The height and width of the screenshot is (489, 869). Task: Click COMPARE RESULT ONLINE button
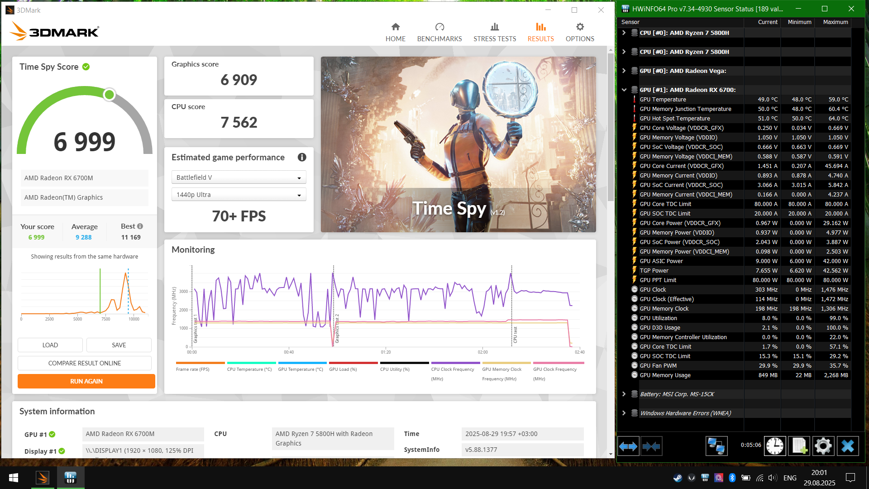click(x=85, y=363)
